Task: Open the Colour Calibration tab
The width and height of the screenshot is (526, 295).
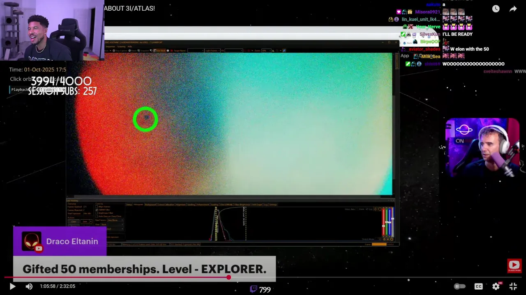Action: pos(166,204)
